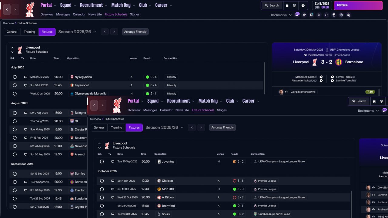Click the back window's fixture list scrollbar
The width and height of the screenshot is (388, 218).
pyautogui.click(x=265, y=78)
